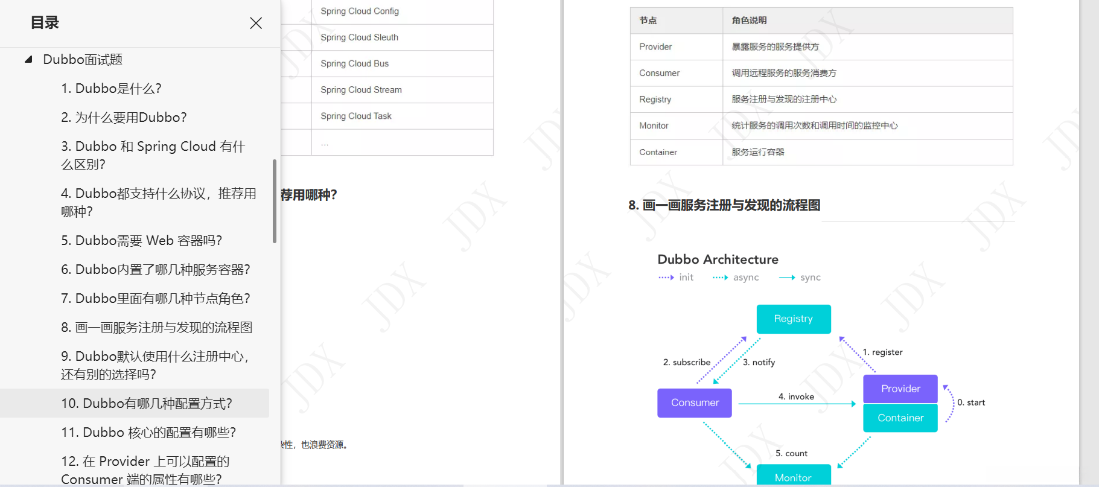This screenshot has height=487, width=1099.
Task: Click the 节点 column header
Action: [x=677, y=21]
